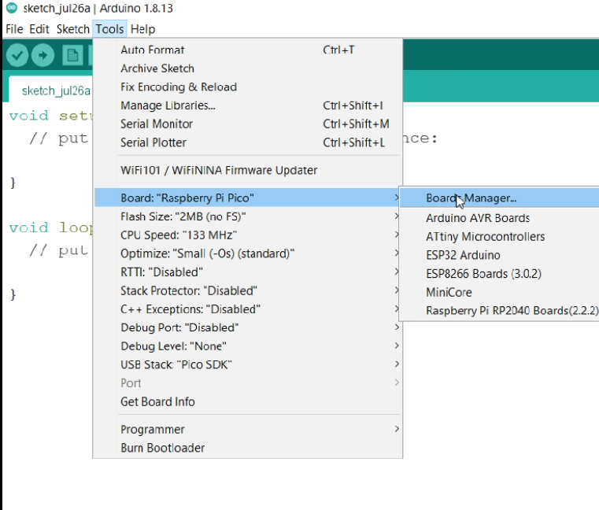Screen dimensions: 599x510
Task: Expand USB Stack: "Pico SDK" submenu
Action: pos(247,365)
